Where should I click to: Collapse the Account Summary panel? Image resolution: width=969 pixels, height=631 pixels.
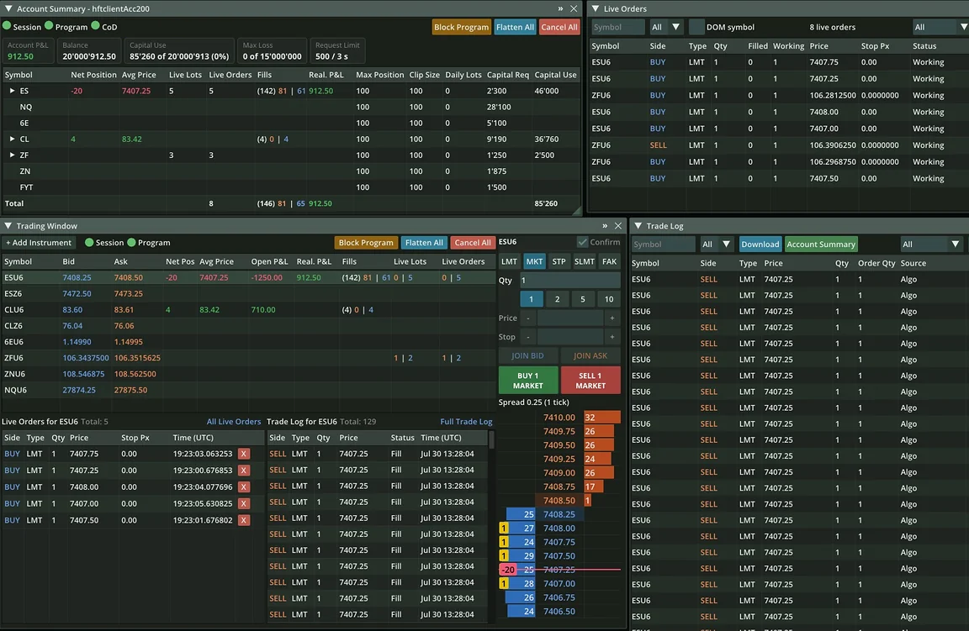pyautogui.click(x=8, y=8)
